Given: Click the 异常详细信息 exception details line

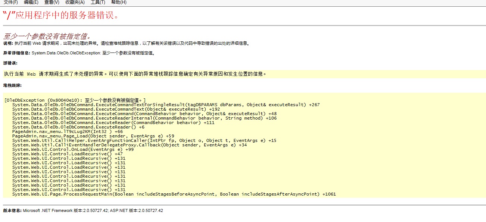Looking at the screenshot, I should pyautogui.click(x=79, y=53).
